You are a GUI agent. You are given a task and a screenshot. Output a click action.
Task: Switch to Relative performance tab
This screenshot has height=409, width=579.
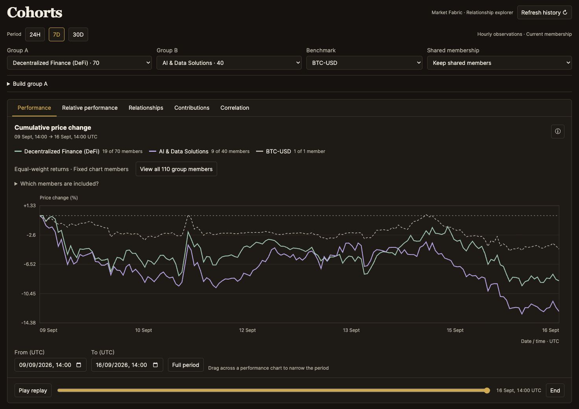coord(90,108)
